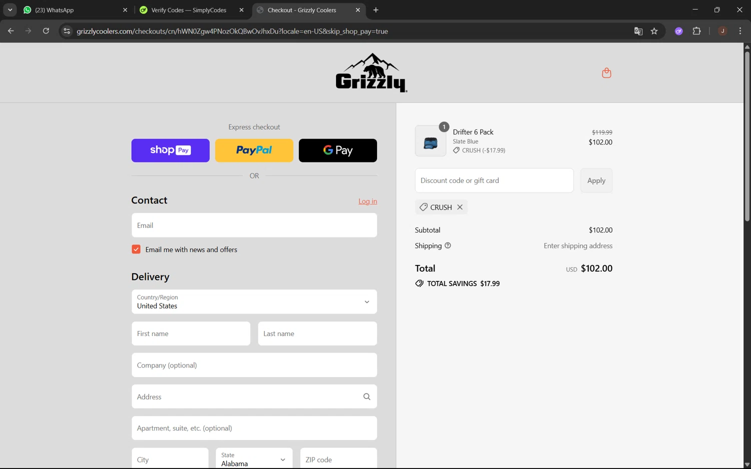The height and width of the screenshot is (469, 751).
Task: Open the Chrome profile avatar
Action: pyautogui.click(x=722, y=31)
